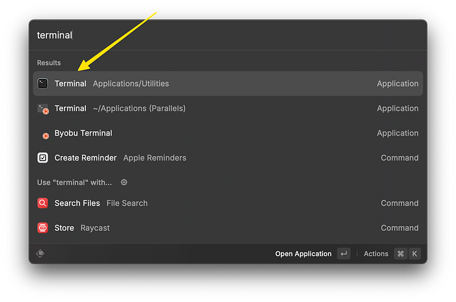
Task: Click the Return key icon
Action: tap(344, 254)
